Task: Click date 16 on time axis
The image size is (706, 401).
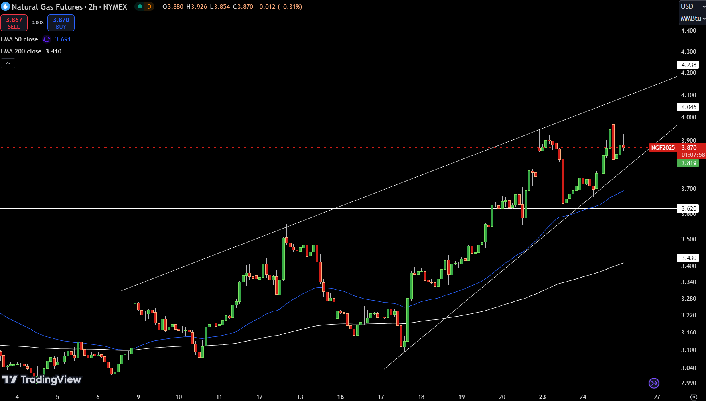Action: point(341,397)
